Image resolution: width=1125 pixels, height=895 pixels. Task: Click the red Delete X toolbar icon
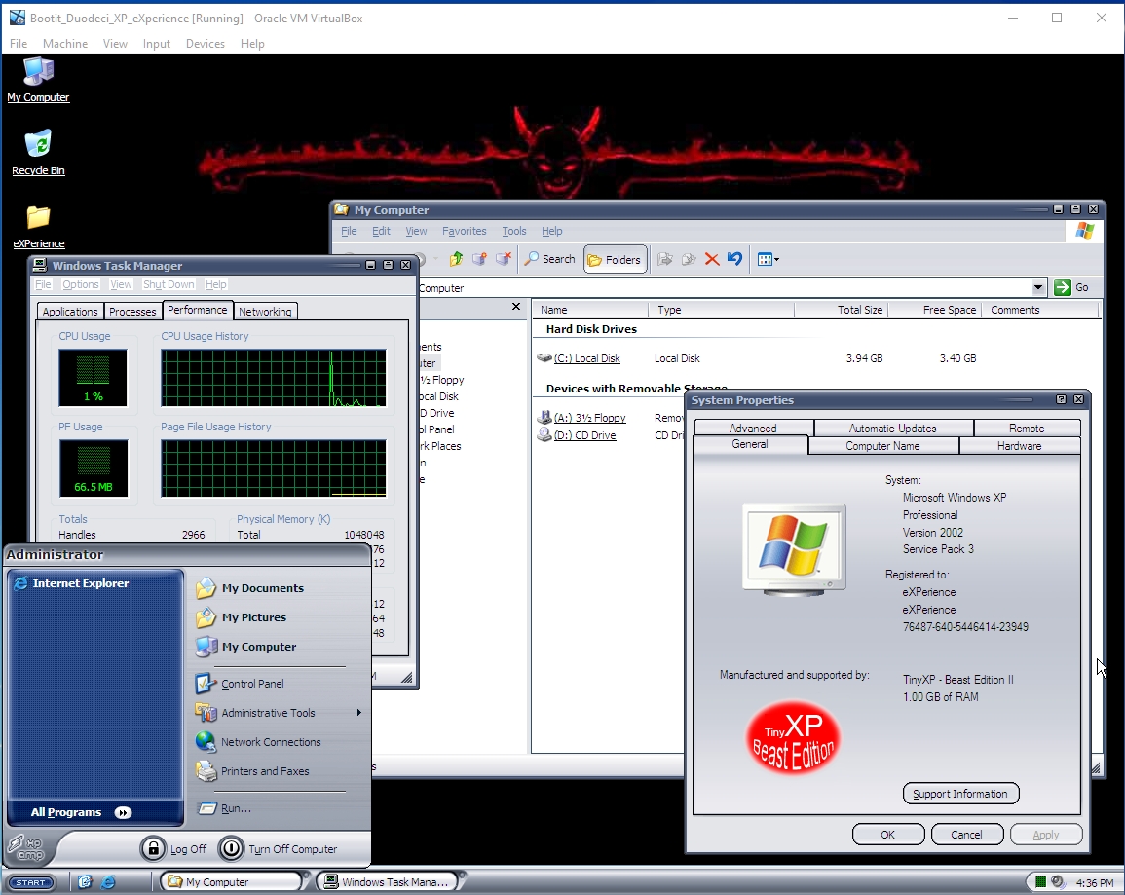tap(712, 260)
